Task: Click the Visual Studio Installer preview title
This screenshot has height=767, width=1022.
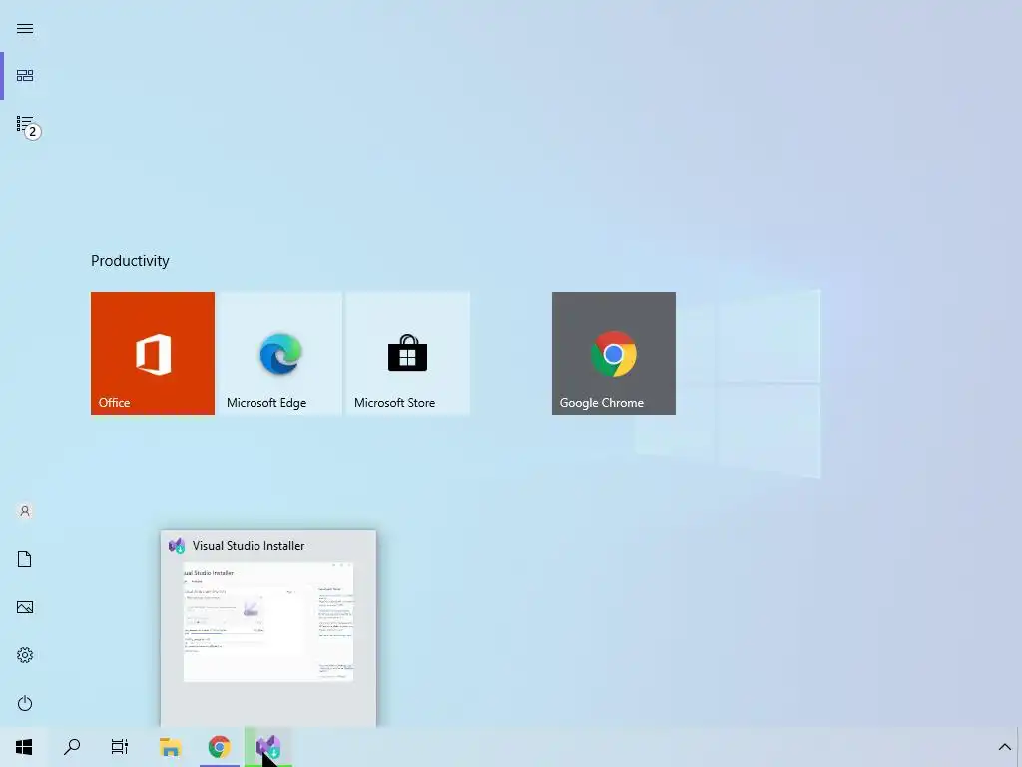Action: [x=249, y=546]
